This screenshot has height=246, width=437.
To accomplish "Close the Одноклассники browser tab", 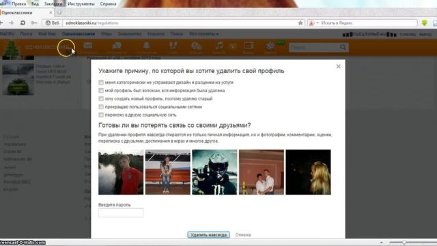I will tap(51, 12).
